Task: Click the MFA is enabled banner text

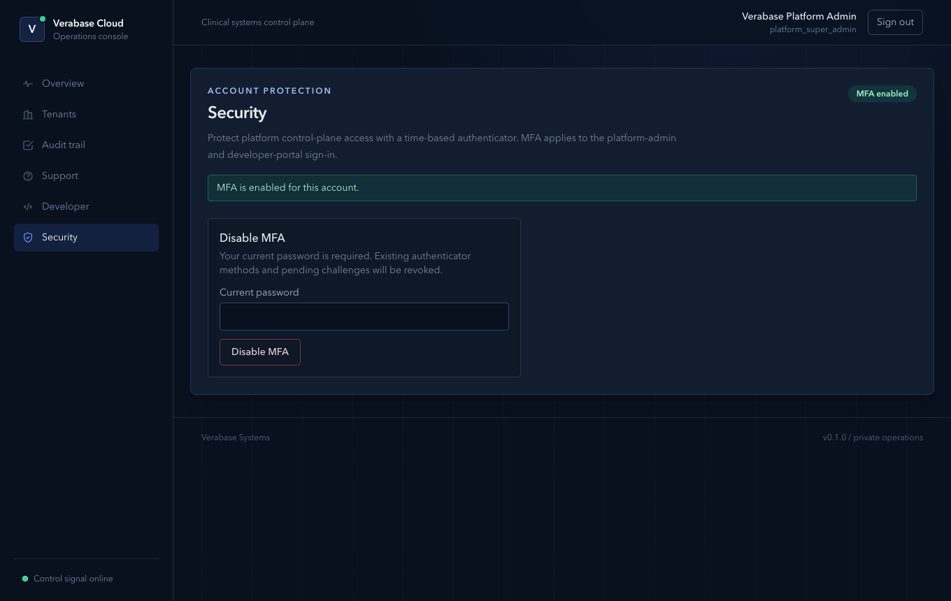Action: (288, 188)
